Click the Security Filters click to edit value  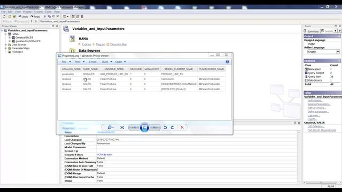pos(105,155)
